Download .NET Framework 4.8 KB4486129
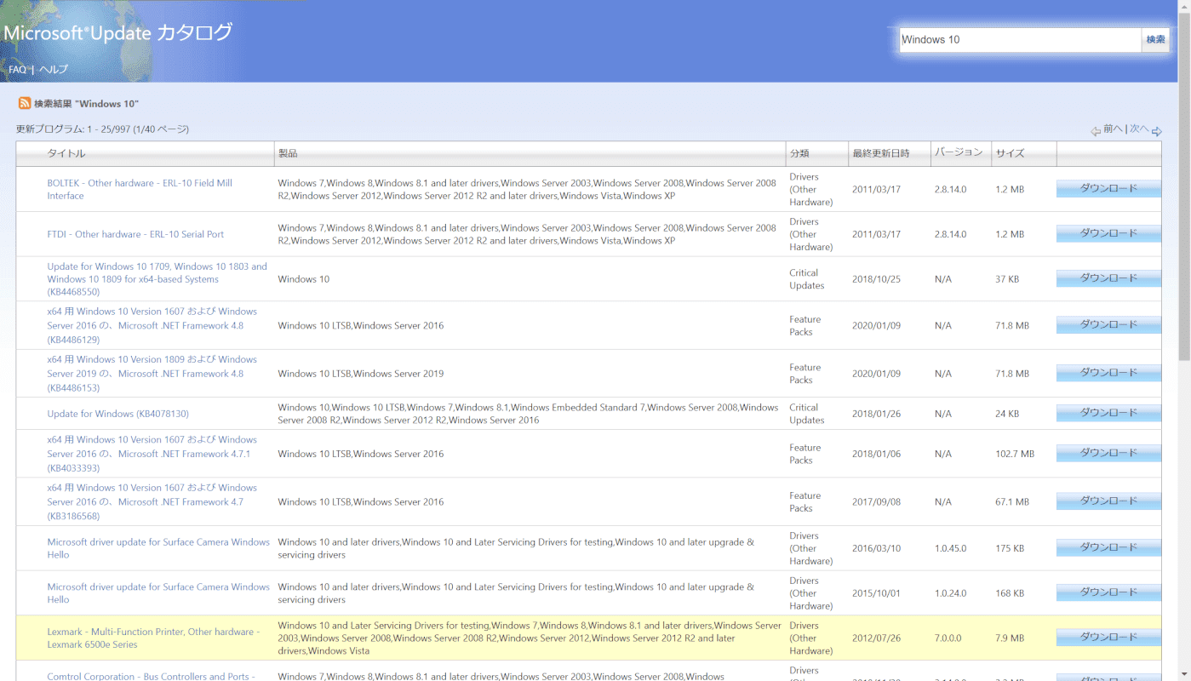Image resolution: width=1191 pixels, height=681 pixels. tap(1108, 325)
